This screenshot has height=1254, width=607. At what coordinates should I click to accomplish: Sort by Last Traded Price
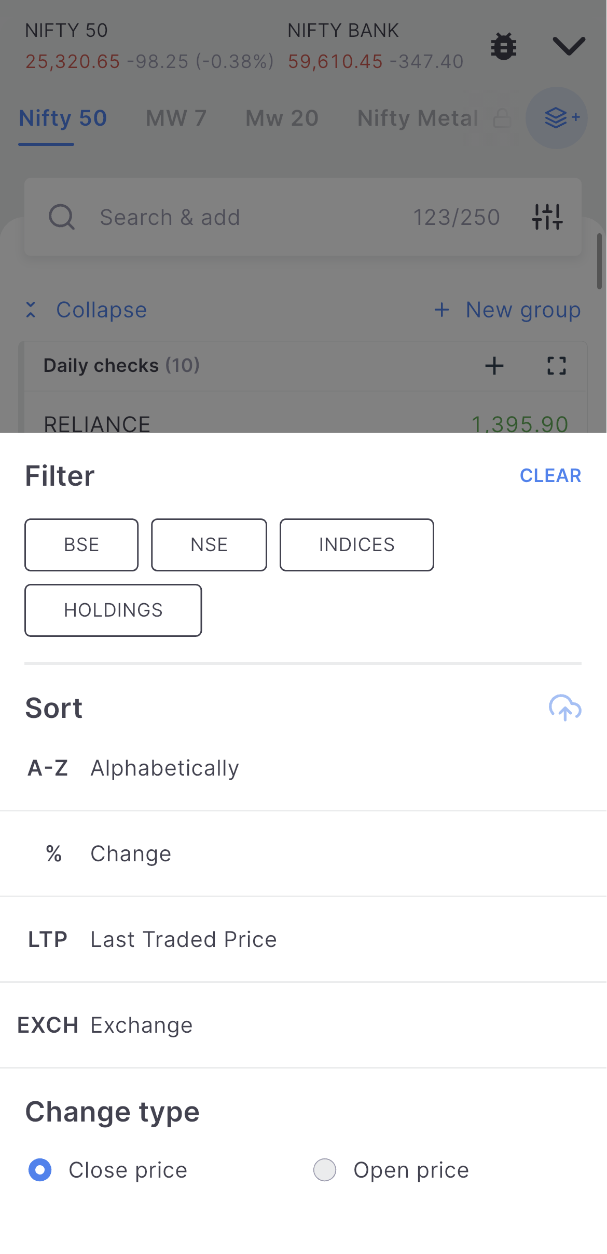point(184,939)
